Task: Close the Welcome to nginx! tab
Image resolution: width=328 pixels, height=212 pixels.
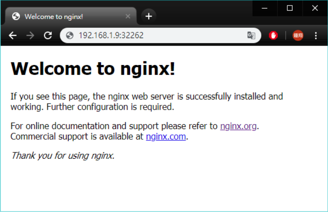Action: point(128,16)
